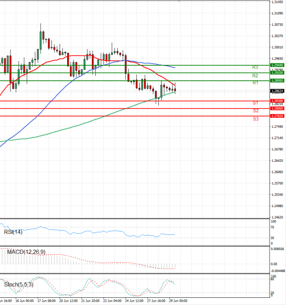This screenshot has height=305, width=286.
Task: Click the 20 Jun 12:00 time label
Action: coord(68,301)
